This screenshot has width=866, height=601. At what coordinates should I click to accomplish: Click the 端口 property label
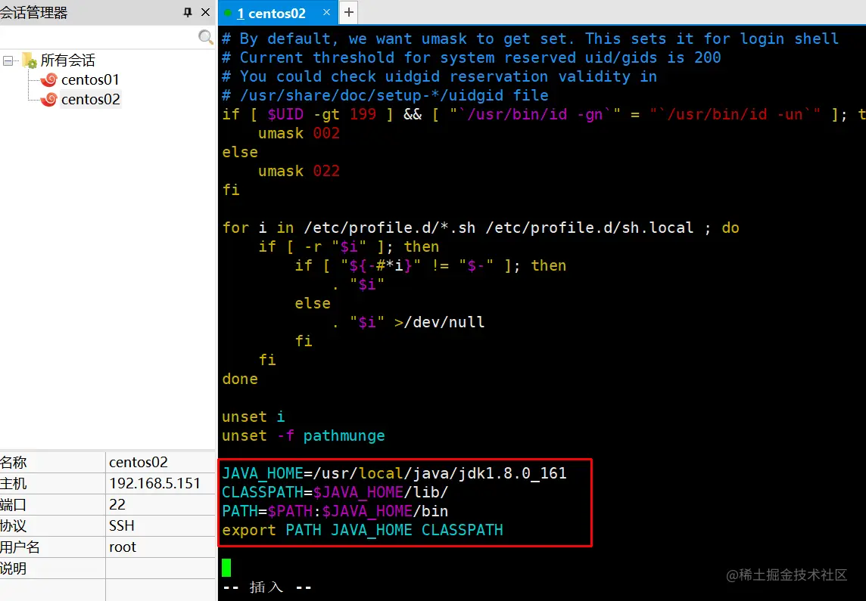pyautogui.click(x=14, y=504)
